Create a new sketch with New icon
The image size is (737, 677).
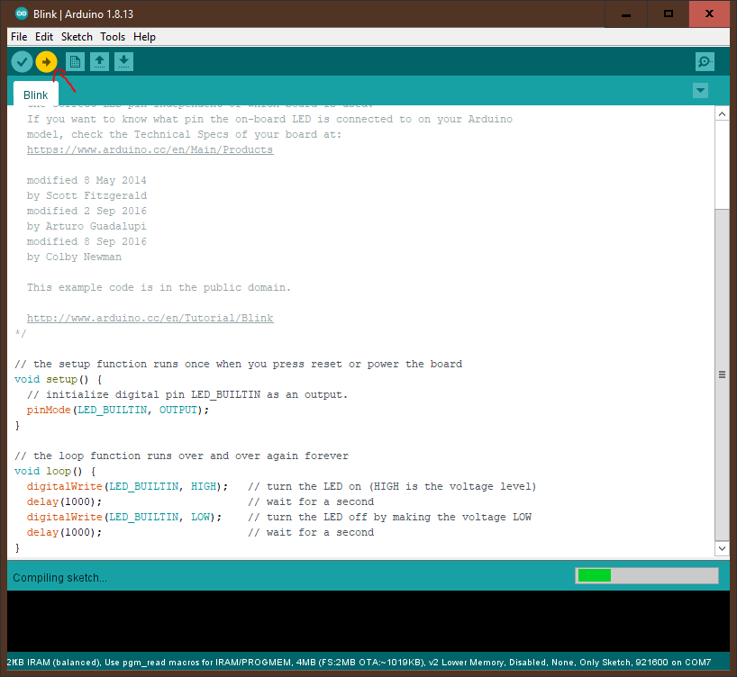(x=75, y=61)
